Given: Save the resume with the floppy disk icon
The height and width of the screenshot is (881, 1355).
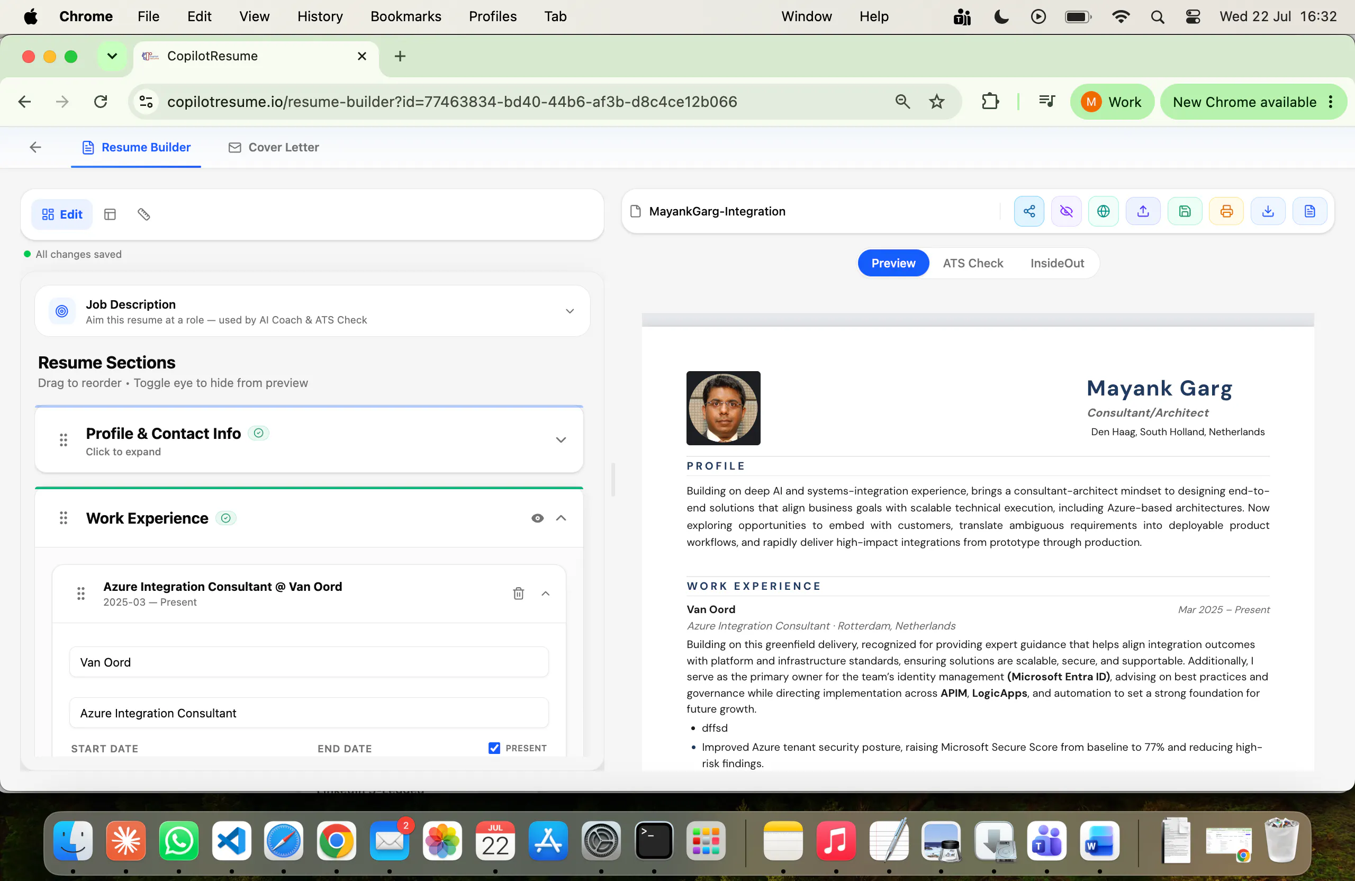Looking at the screenshot, I should point(1185,212).
